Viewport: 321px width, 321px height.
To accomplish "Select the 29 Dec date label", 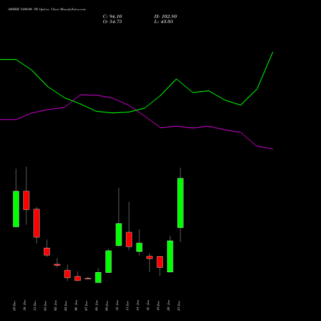I will tap(14, 306).
